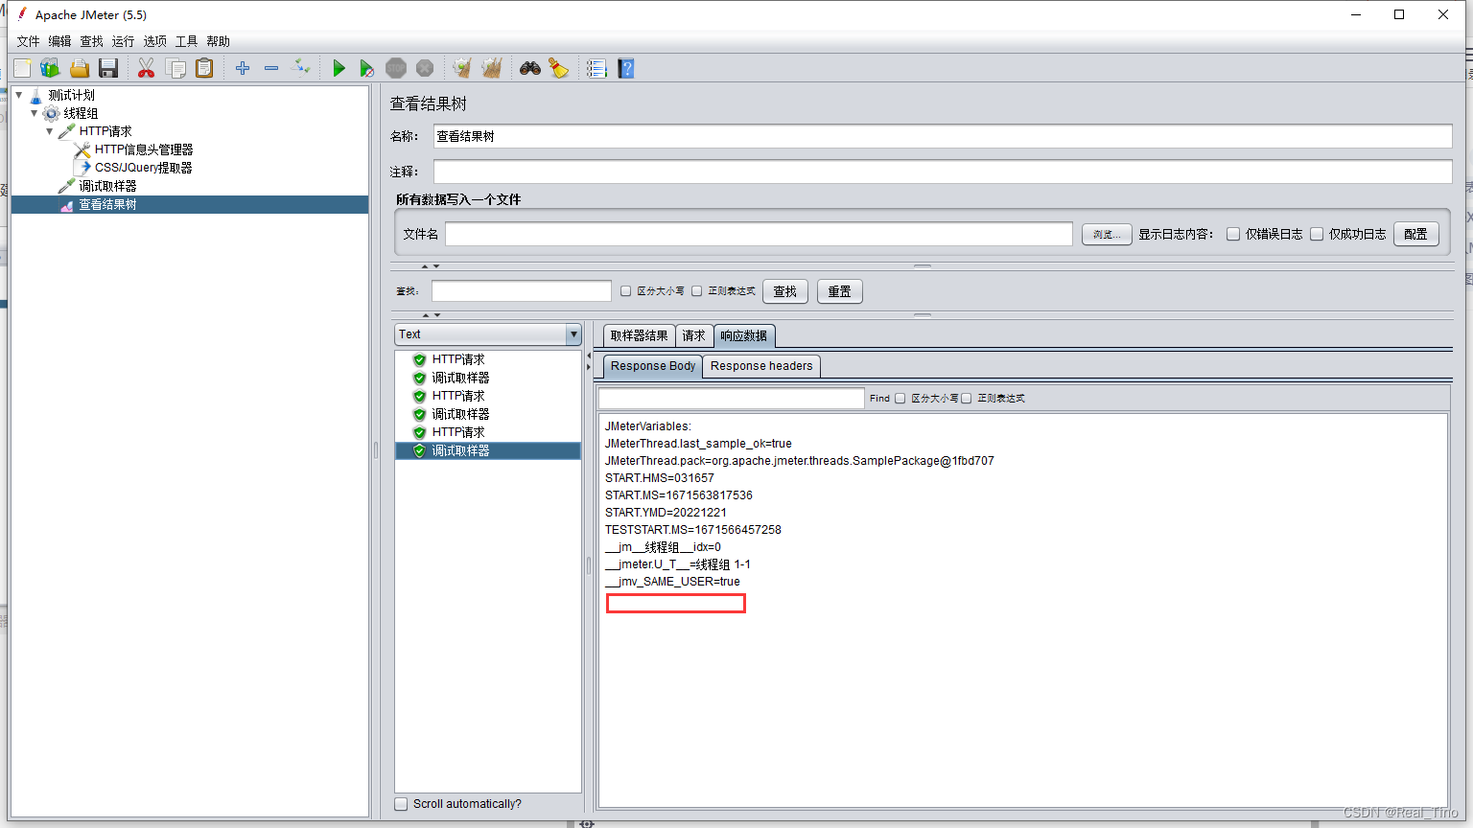The width and height of the screenshot is (1473, 828).
Task: Check 正则表达式 in the Find row
Action: 967,399
